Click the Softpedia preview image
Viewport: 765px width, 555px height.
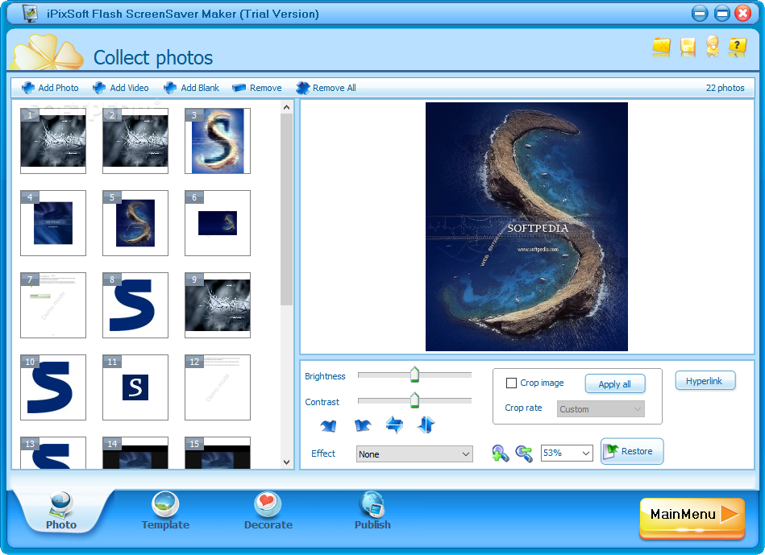coord(526,227)
